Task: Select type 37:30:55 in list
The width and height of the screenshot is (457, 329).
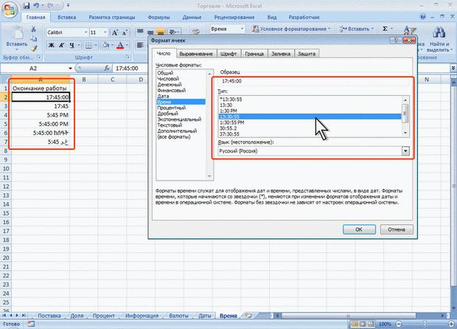Action: coord(230,134)
